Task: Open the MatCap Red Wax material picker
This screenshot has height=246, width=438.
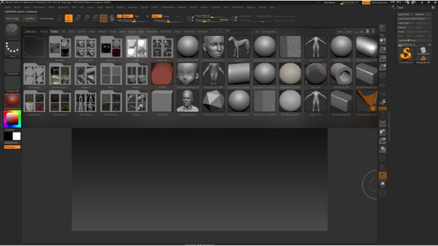Action: 12,100
